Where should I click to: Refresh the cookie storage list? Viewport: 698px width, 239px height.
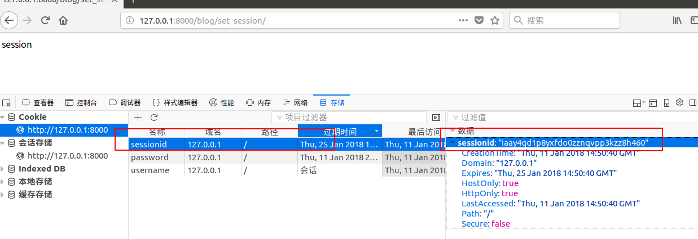153,118
